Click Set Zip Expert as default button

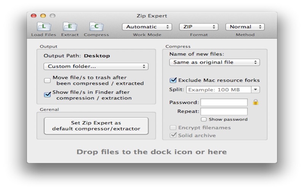coord(96,126)
